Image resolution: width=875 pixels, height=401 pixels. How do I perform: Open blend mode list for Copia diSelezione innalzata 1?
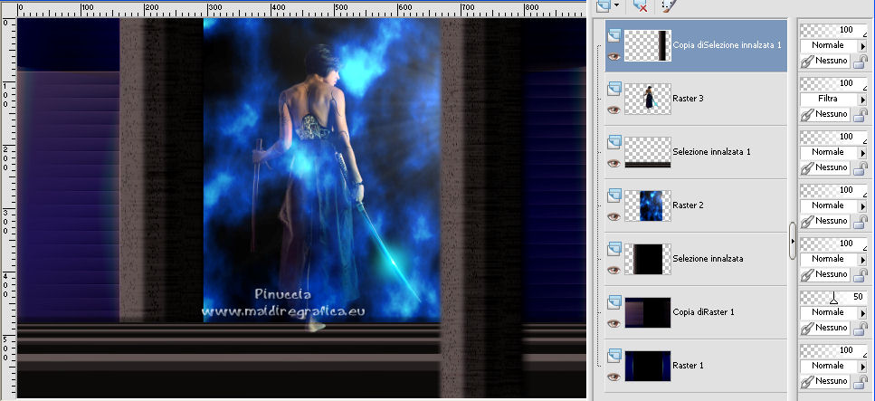(x=862, y=45)
